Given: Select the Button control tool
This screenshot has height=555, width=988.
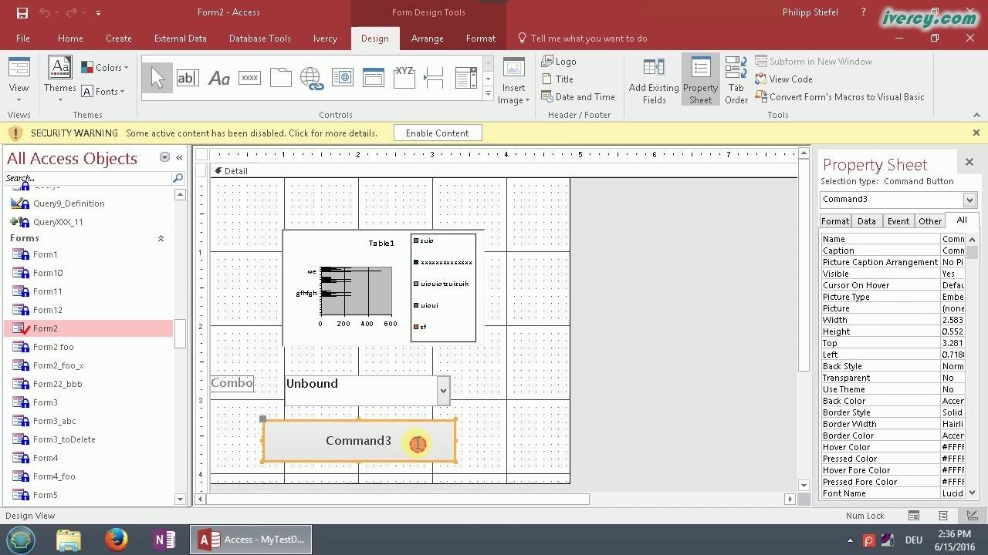Looking at the screenshot, I should [x=249, y=78].
